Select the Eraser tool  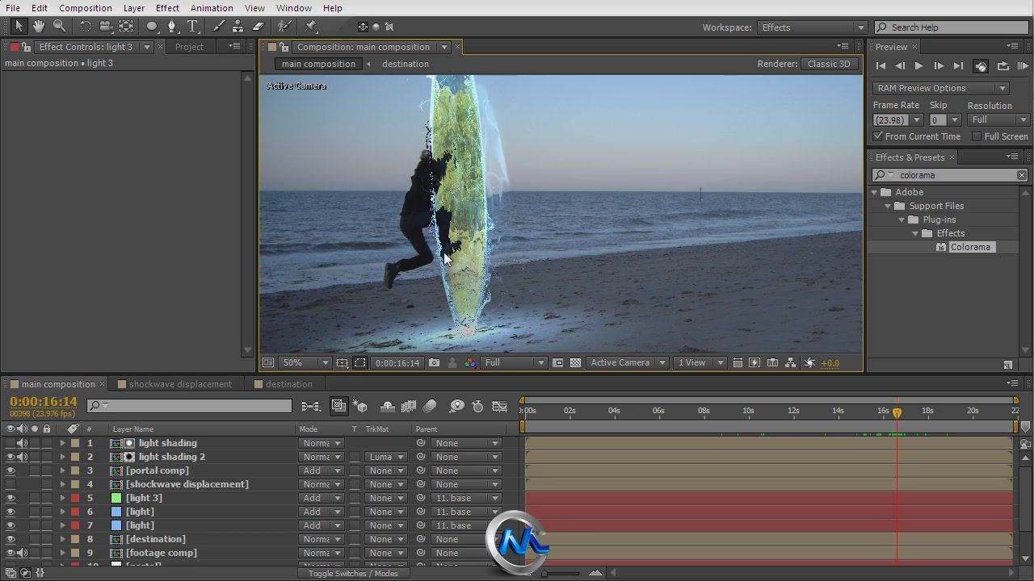[x=258, y=27]
